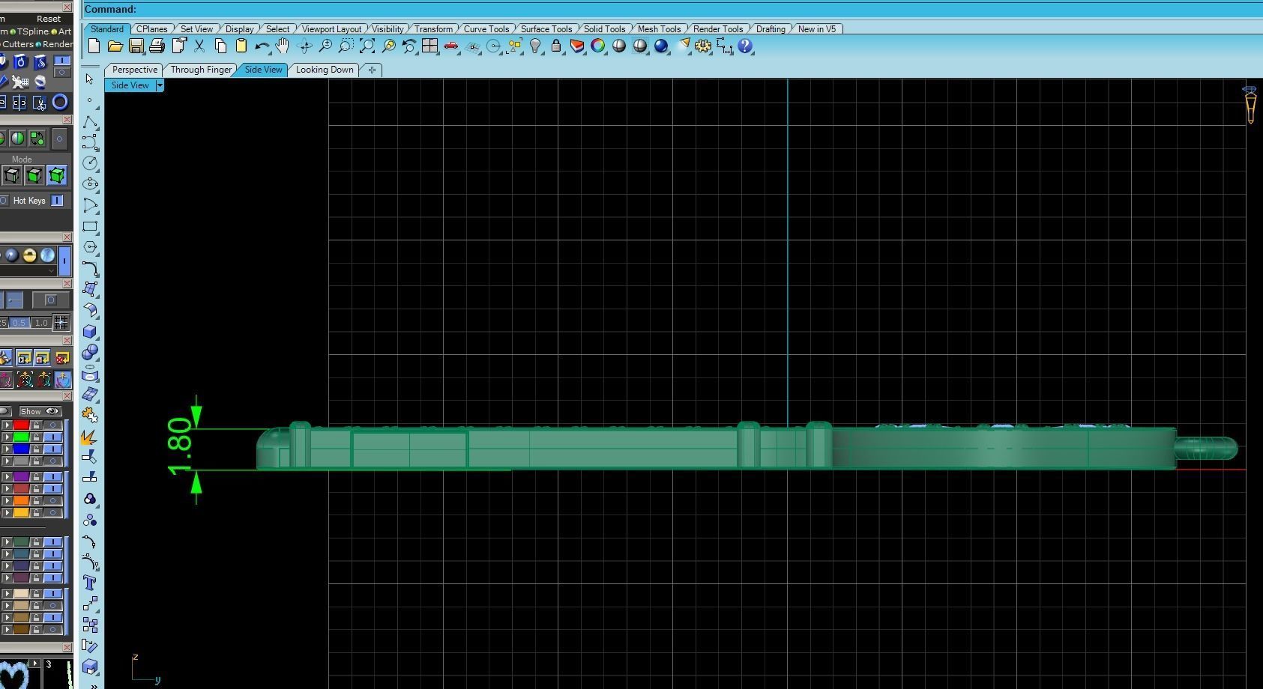Switch to the Through Finger viewport tab
Image resolution: width=1263 pixels, height=689 pixels.
pyautogui.click(x=201, y=70)
